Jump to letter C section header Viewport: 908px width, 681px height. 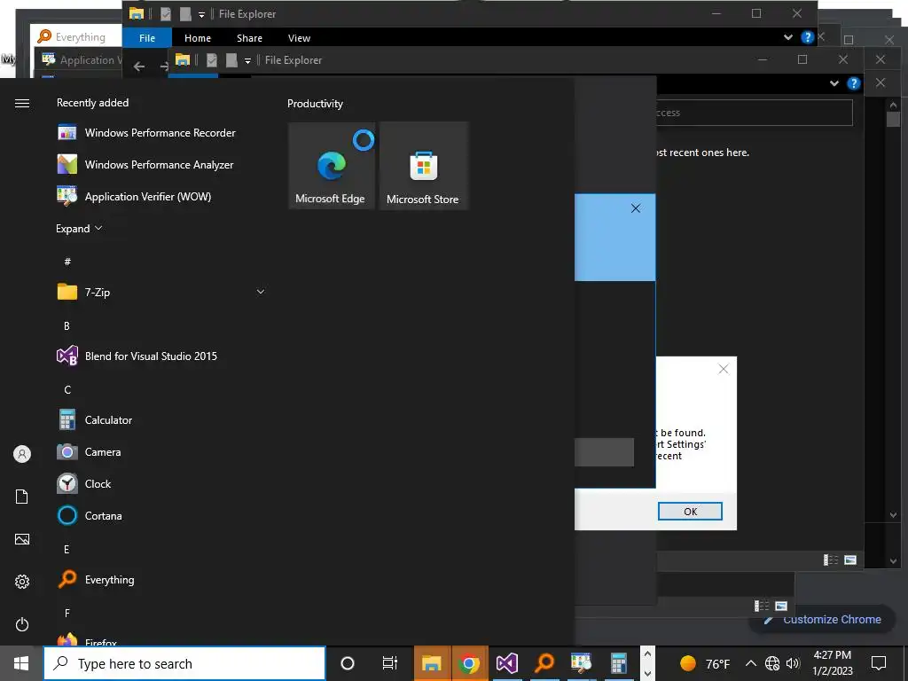coord(67,390)
